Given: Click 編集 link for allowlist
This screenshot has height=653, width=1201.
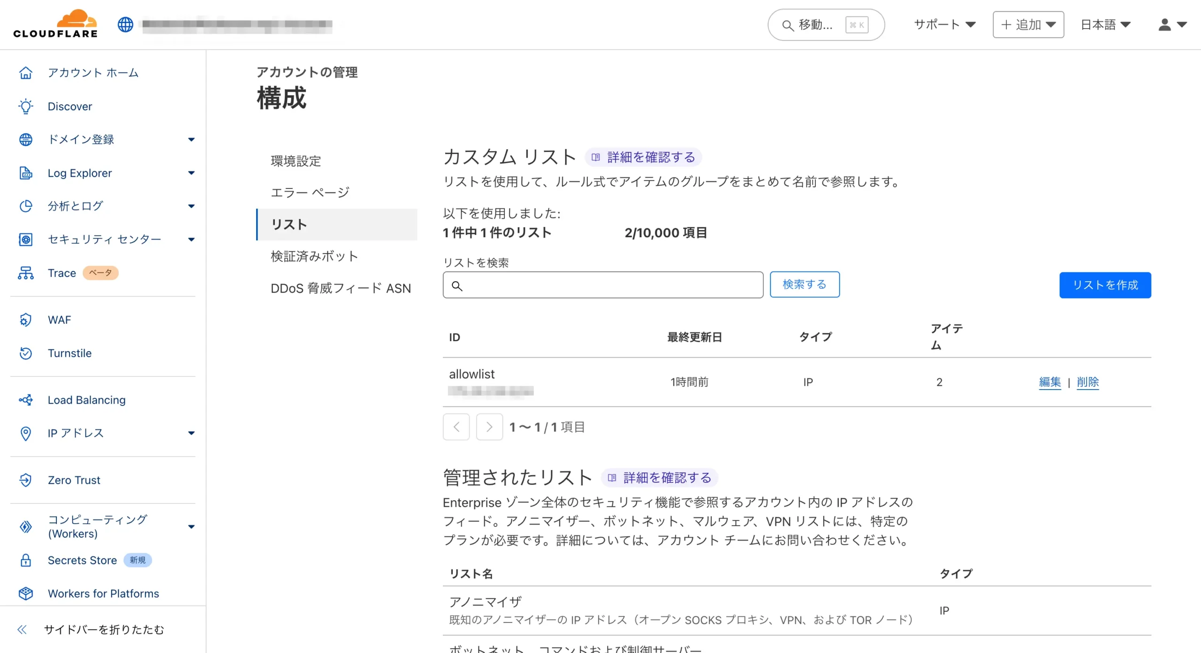Looking at the screenshot, I should click(1049, 382).
